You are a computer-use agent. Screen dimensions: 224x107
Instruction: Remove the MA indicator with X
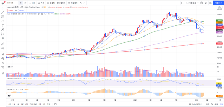click(x=49, y=14)
